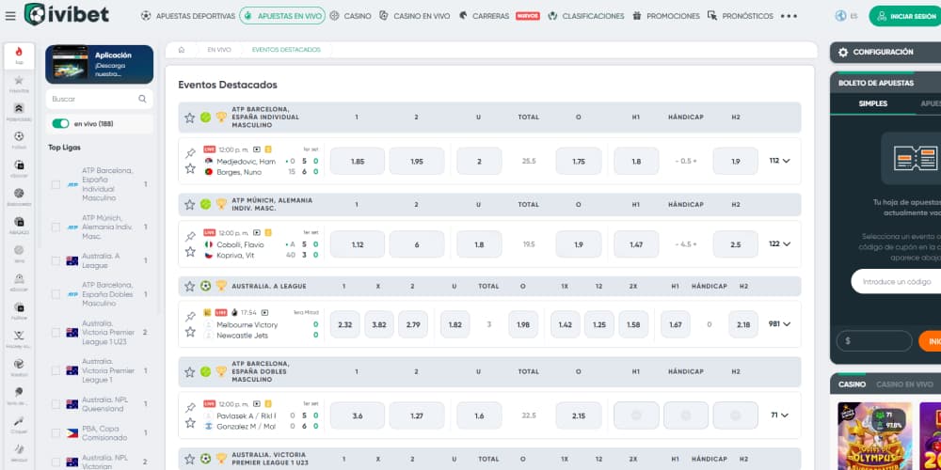
Task: Favorite the ATP Barcelona Dobles league star
Action: coord(190,371)
